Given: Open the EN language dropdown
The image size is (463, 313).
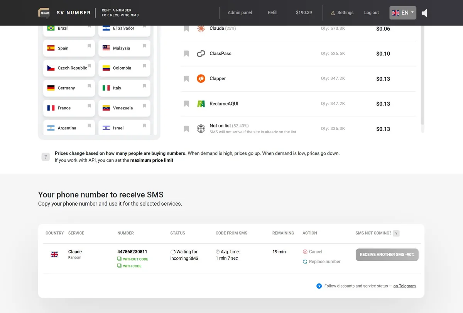Looking at the screenshot, I should (403, 13).
